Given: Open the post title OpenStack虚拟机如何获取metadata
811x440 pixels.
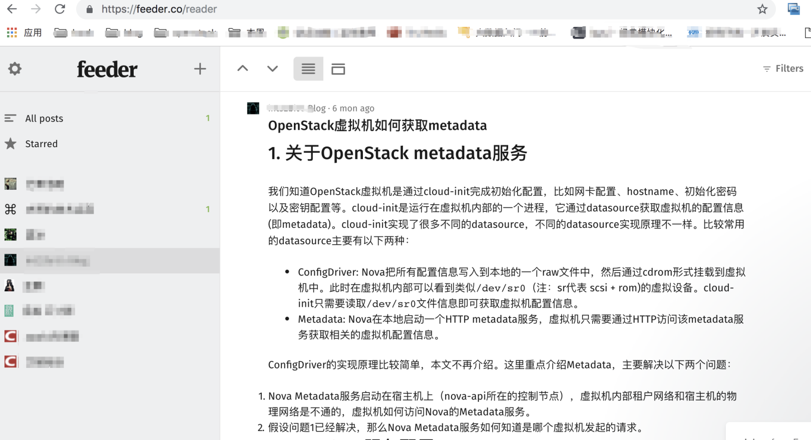Looking at the screenshot, I should point(377,126).
